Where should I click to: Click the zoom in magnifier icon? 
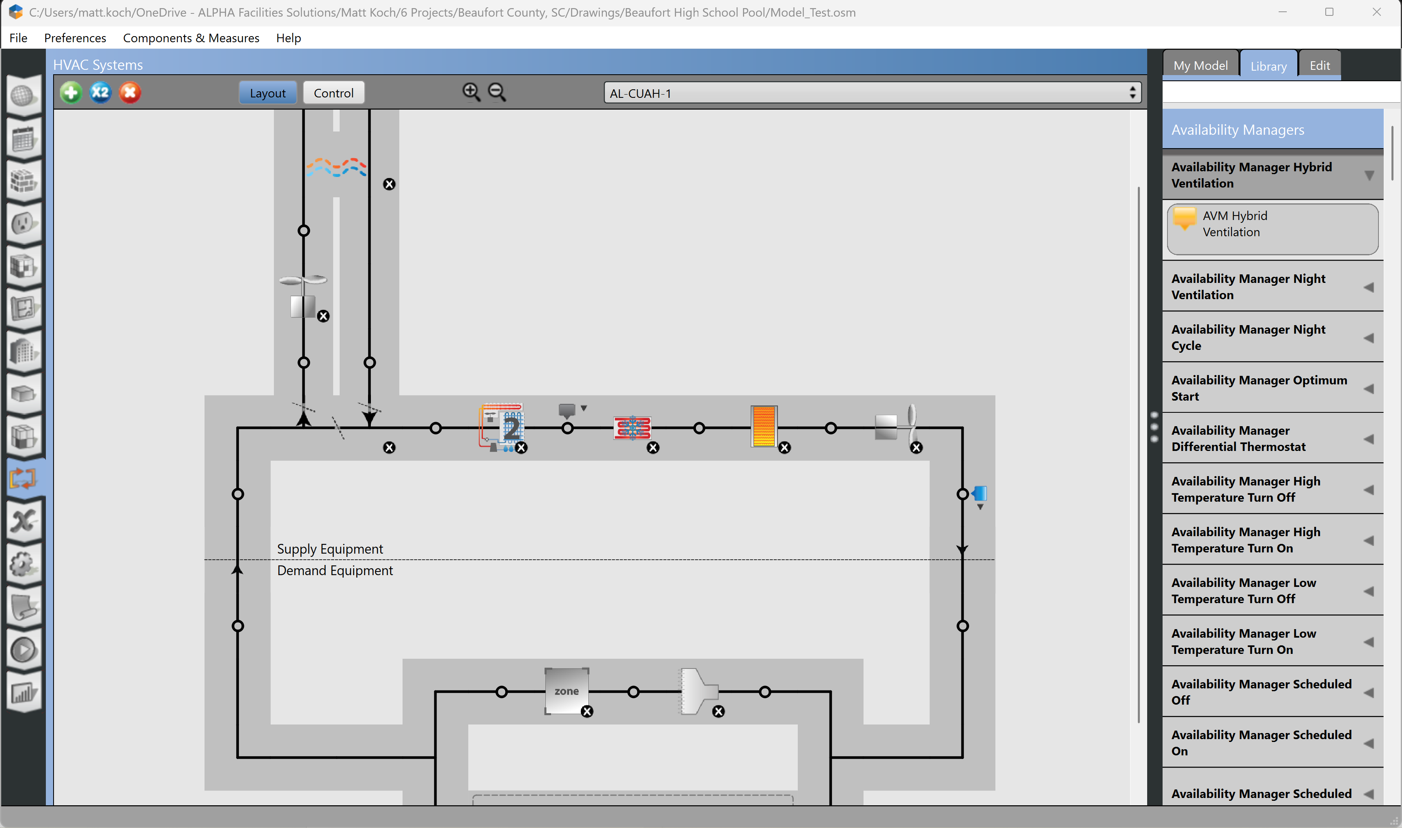pyautogui.click(x=472, y=92)
